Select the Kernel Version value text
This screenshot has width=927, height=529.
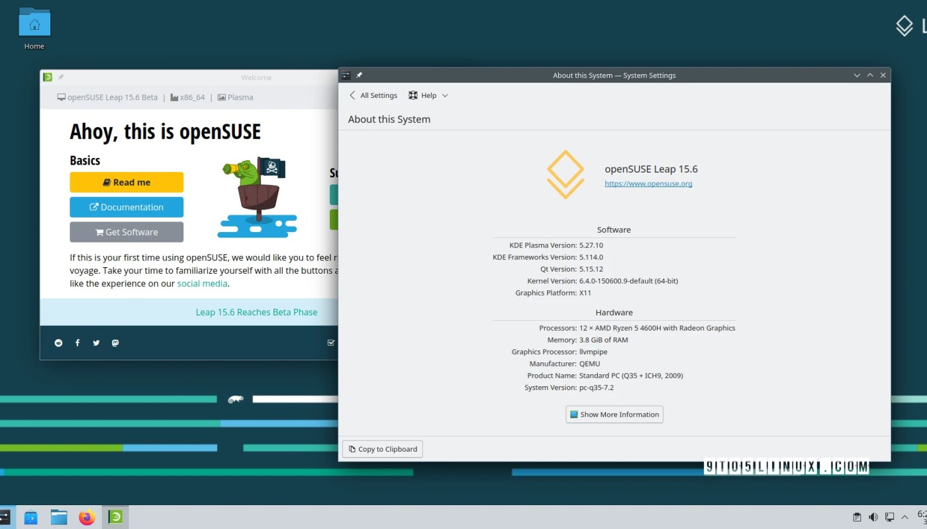click(x=628, y=281)
